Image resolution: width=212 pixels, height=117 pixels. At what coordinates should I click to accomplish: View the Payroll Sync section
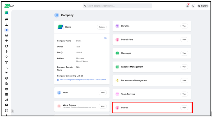tap(184, 40)
